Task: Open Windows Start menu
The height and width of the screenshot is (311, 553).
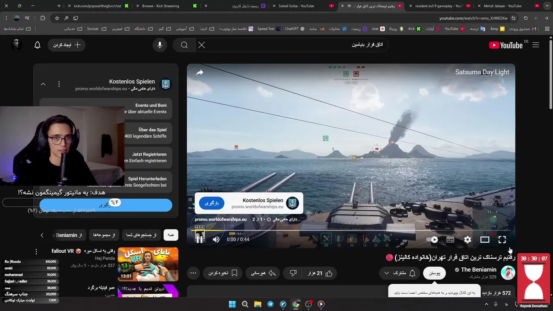Action: (232, 304)
